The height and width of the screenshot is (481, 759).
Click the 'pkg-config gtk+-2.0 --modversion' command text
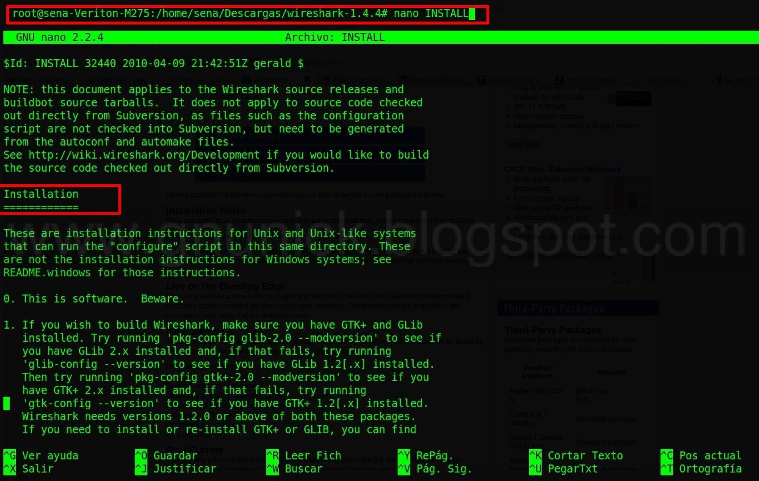[235, 377]
